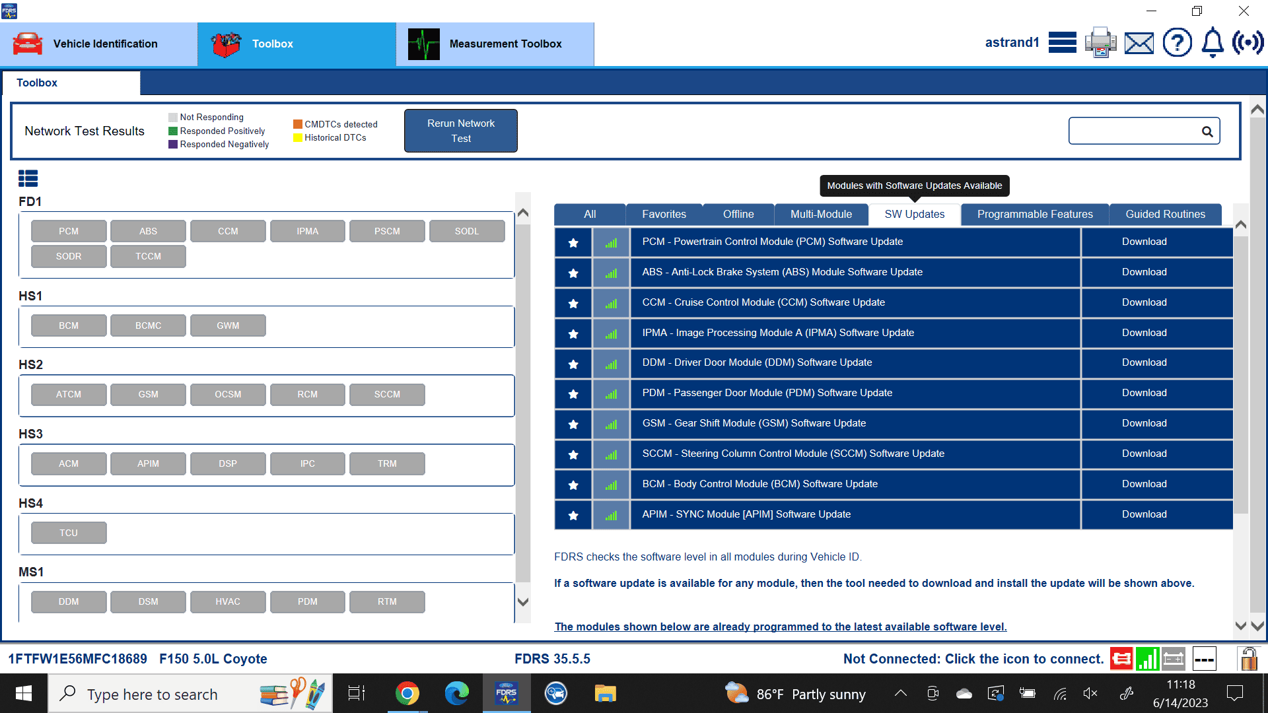
Task: Show hidden system tray icons chevron
Action: [x=900, y=693]
